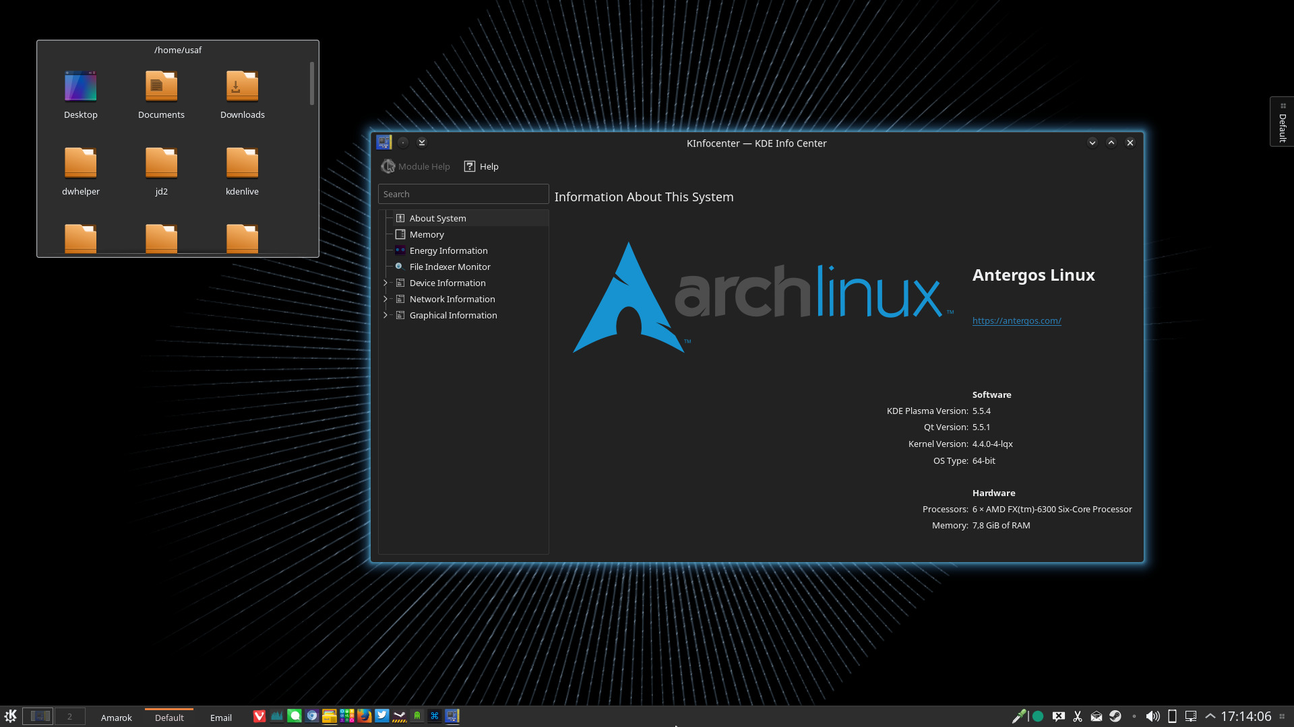Click the Antergos Linux heading
Image resolution: width=1294 pixels, height=727 pixels.
coord(1033,275)
